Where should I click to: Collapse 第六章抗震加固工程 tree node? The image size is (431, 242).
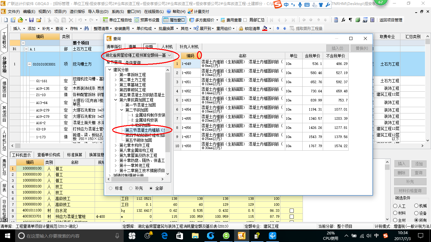coord(116,100)
